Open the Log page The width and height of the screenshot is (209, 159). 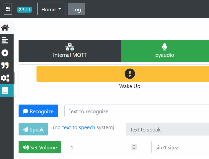(x=77, y=9)
